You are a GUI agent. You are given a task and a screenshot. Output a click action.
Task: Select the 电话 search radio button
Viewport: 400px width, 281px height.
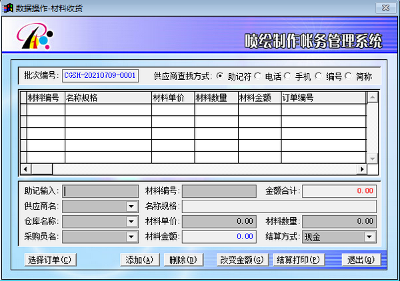pos(258,76)
